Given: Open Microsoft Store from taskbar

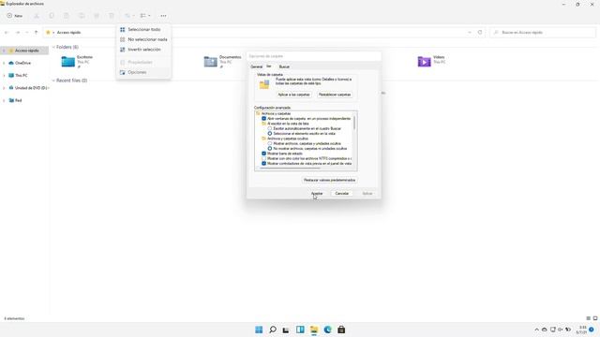Looking at the screenshot, I should tap(341, 330).
